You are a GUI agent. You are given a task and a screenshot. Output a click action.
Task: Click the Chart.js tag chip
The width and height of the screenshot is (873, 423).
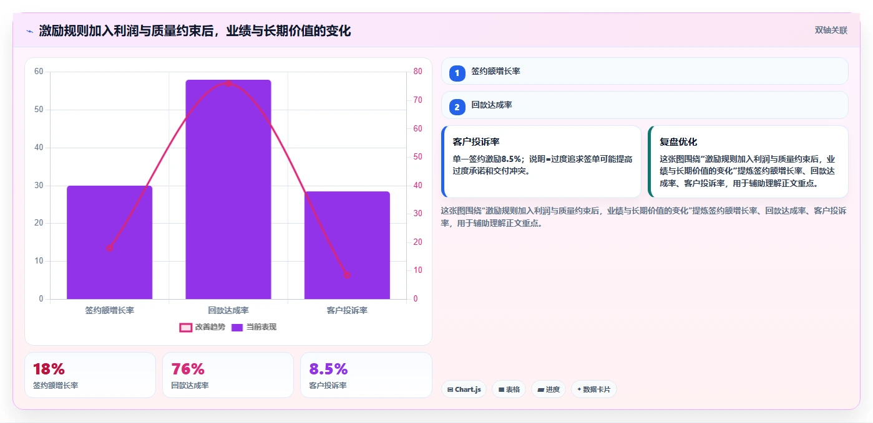pyautogui.click(x=464, y=389)
